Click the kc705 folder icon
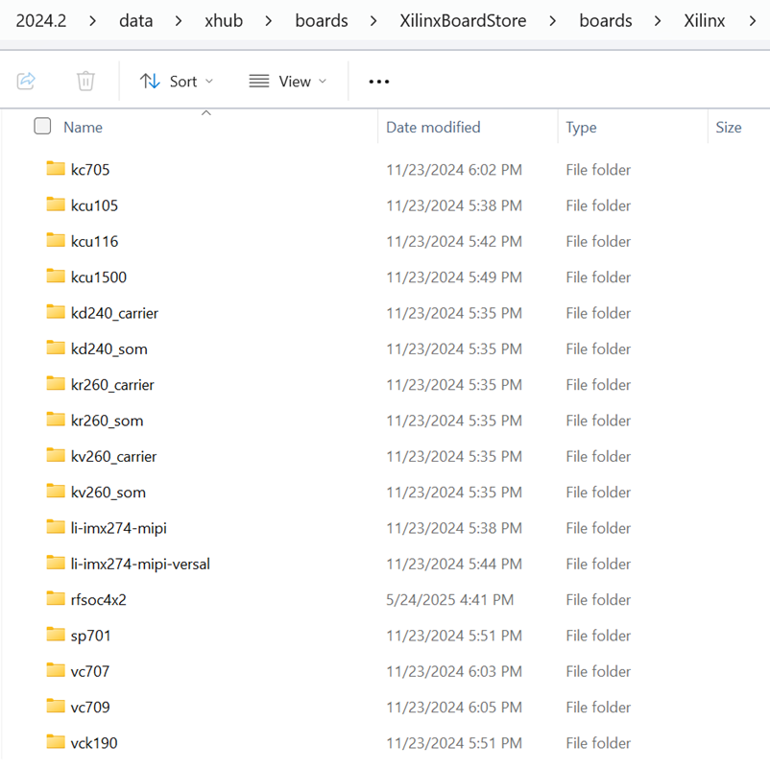Image resolution: width=770 pixels, height=770 pixels. [x=56, y=168]
